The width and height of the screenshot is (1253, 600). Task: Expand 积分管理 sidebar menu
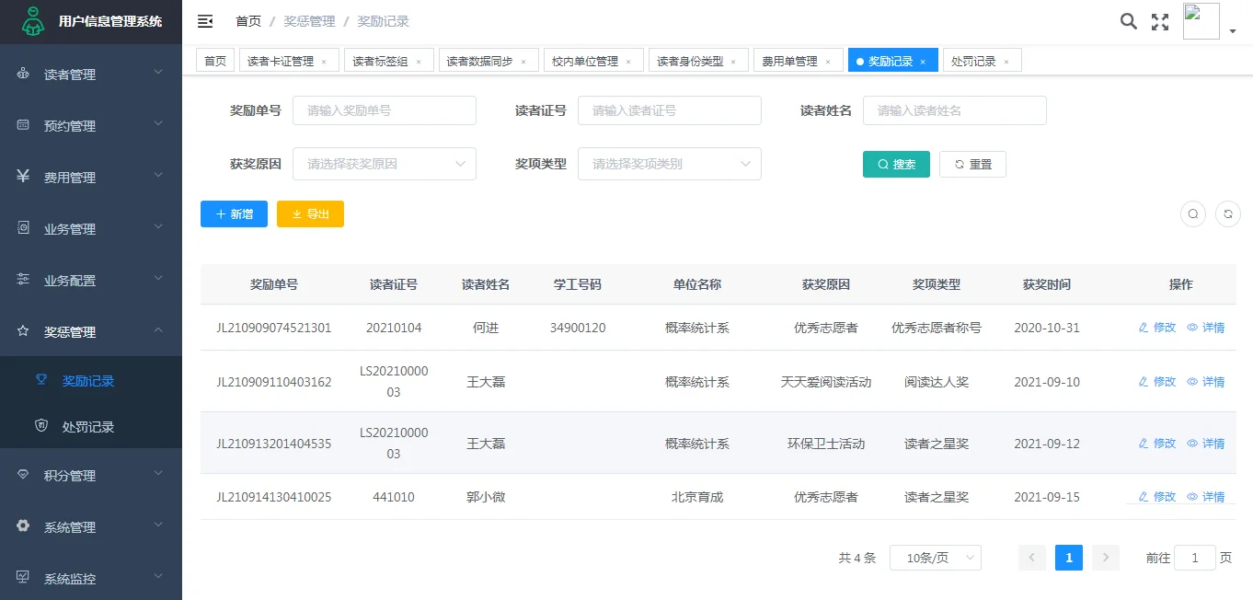click(91, 476)
